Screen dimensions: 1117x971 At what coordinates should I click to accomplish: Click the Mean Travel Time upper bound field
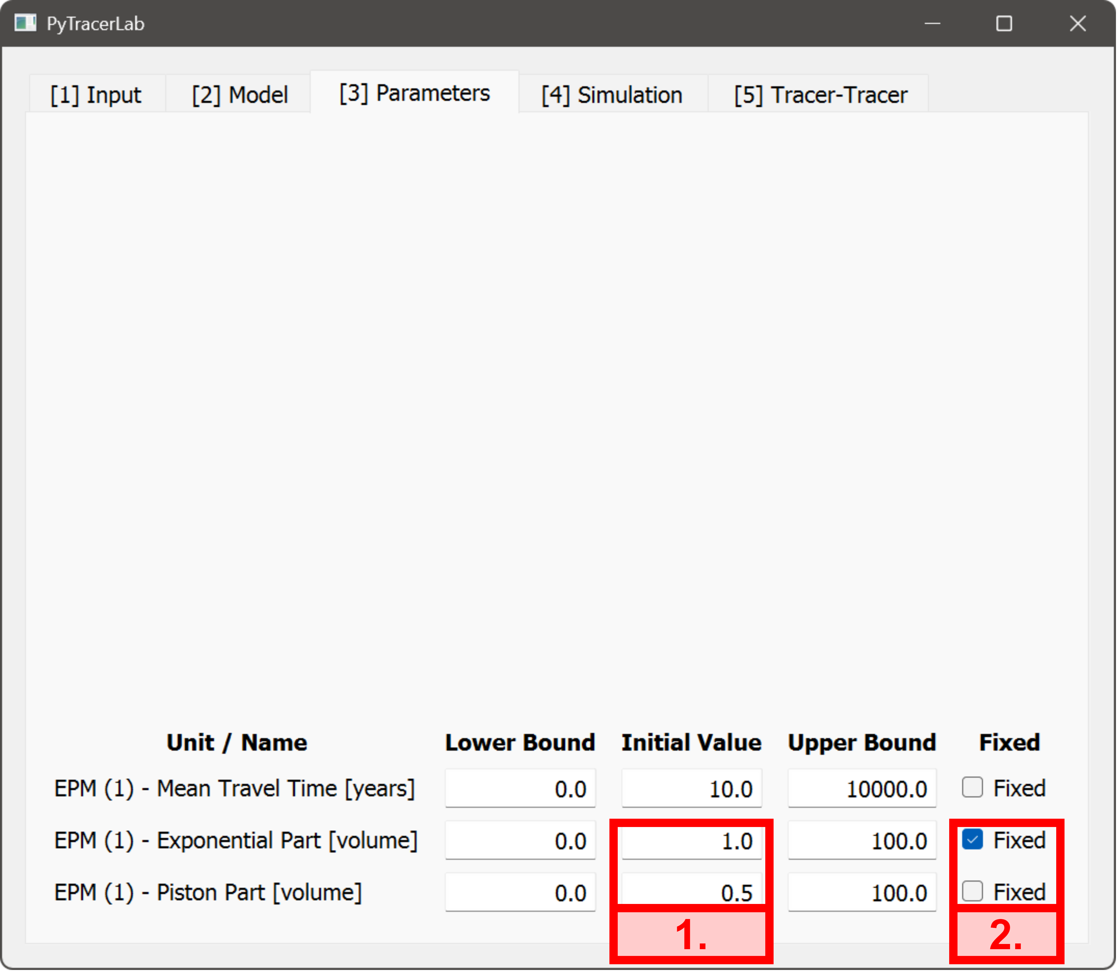861,788
